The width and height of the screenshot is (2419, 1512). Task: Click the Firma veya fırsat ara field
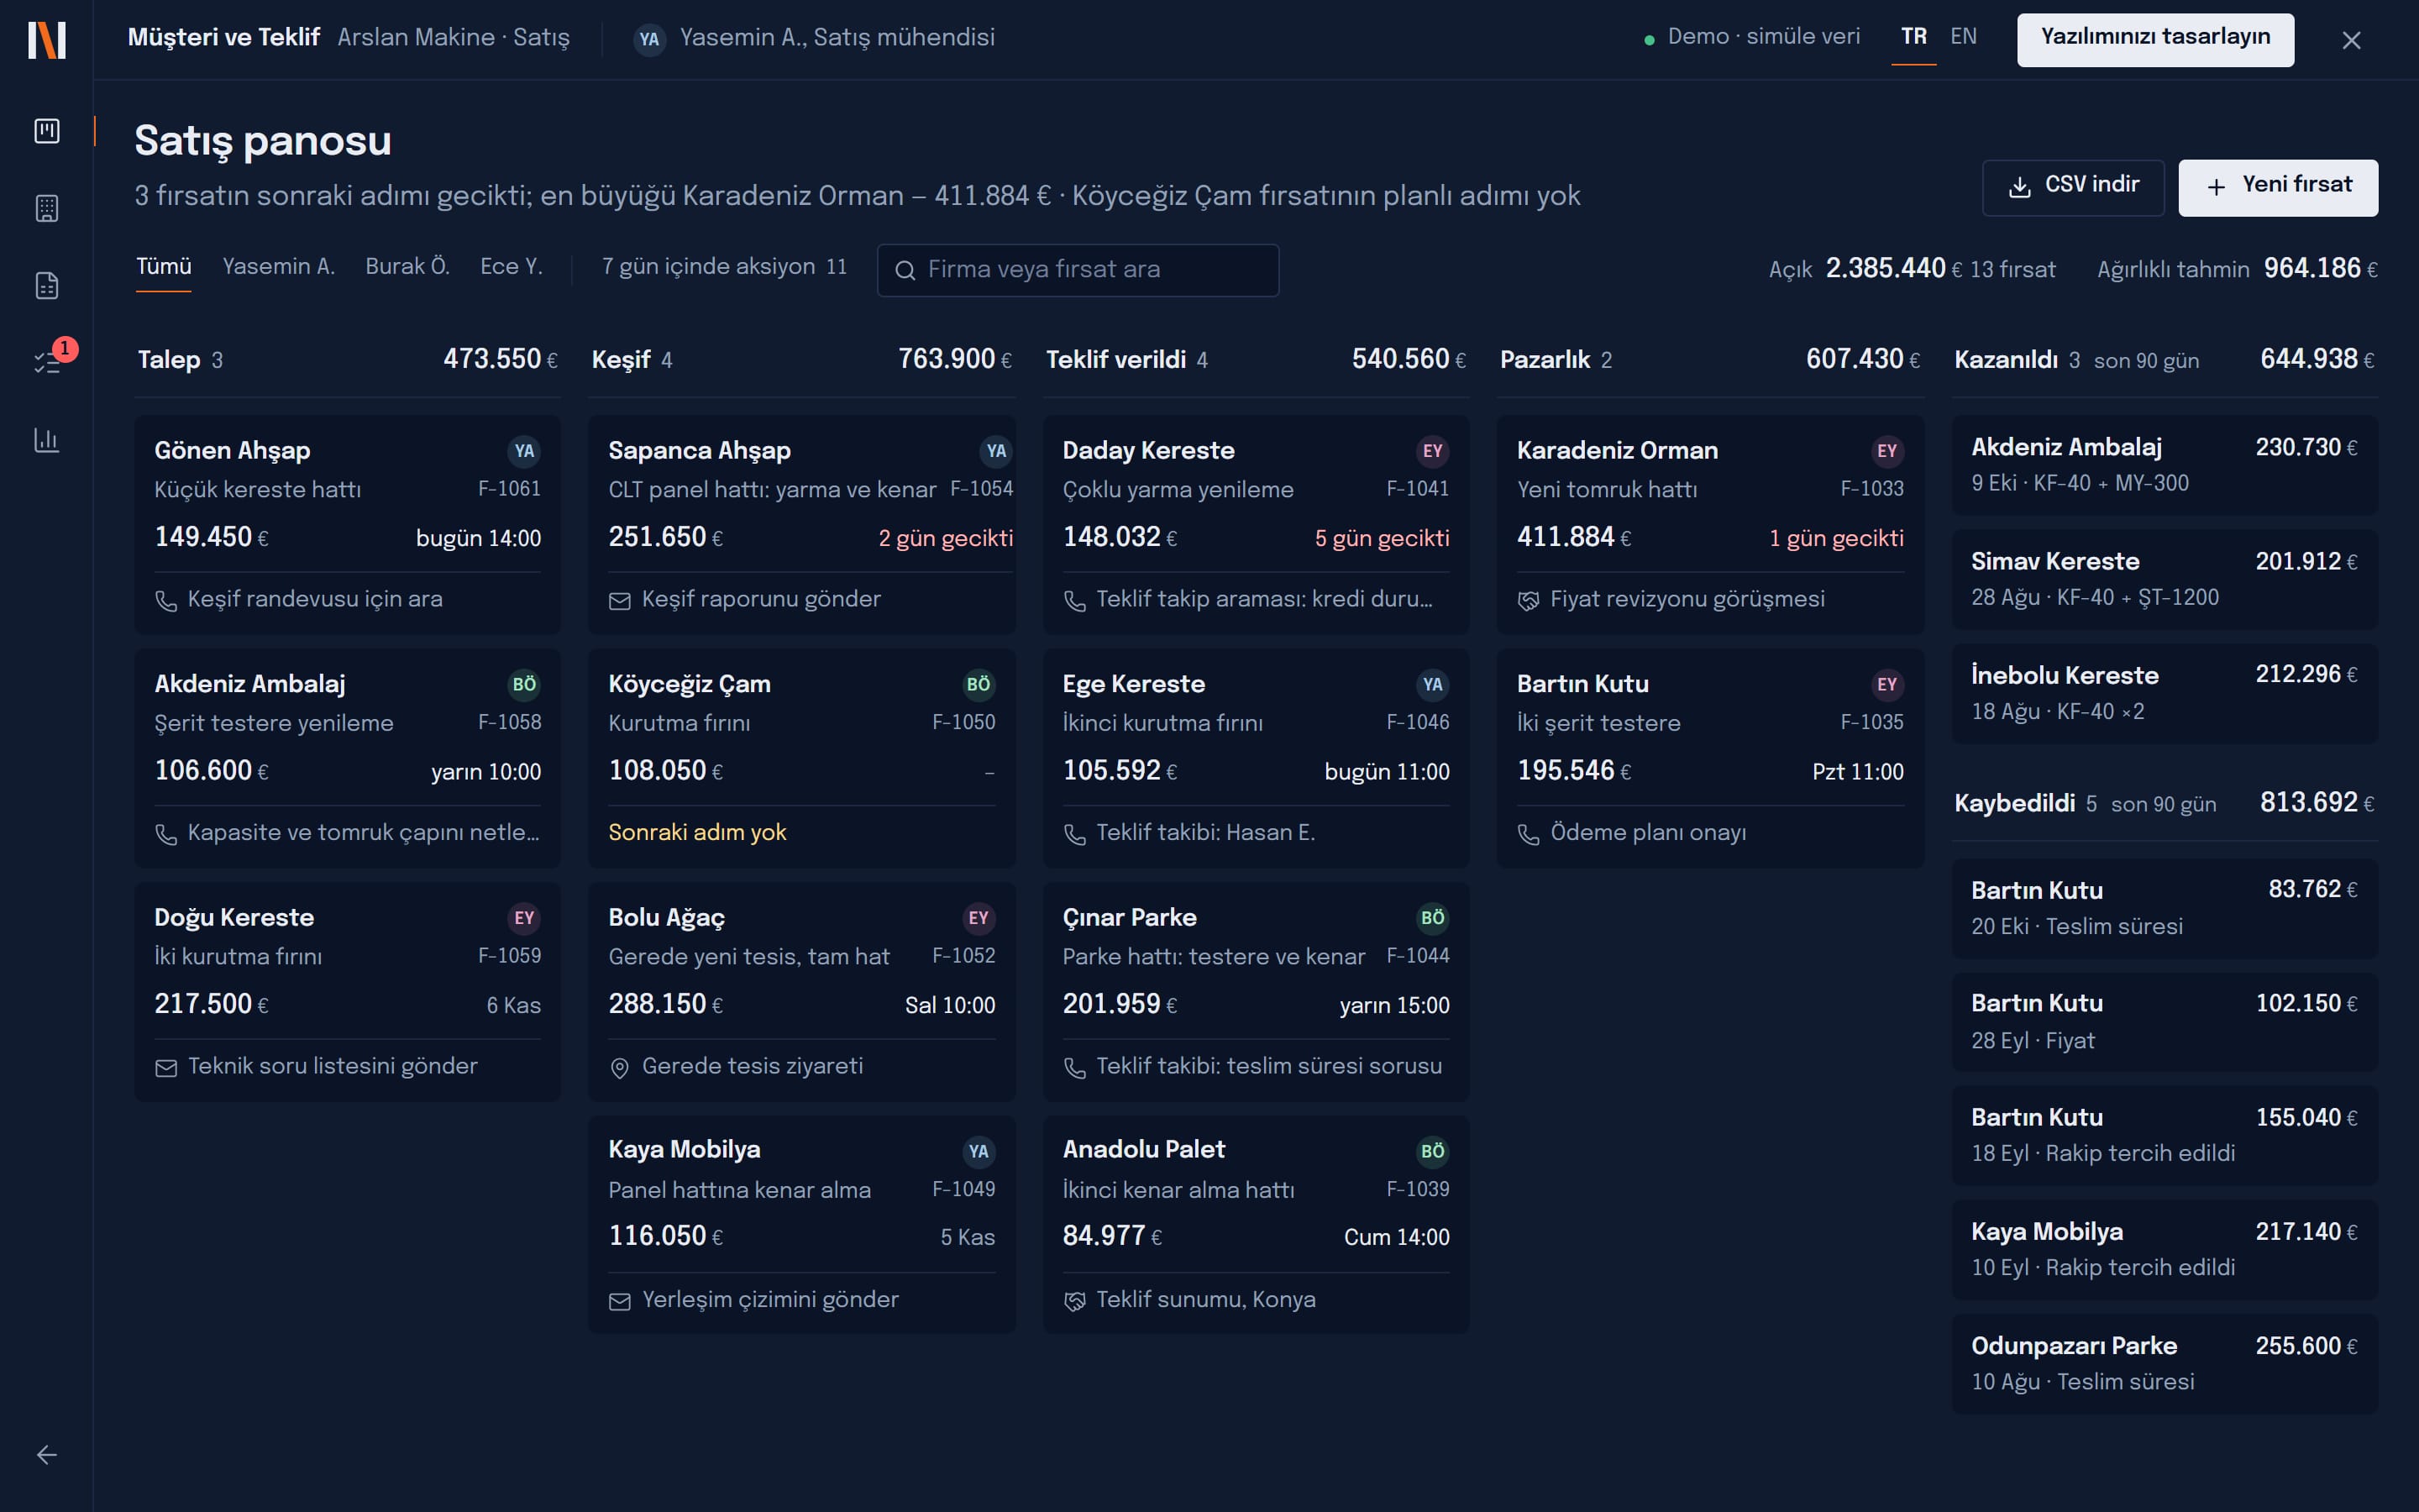pos(1078,270)
